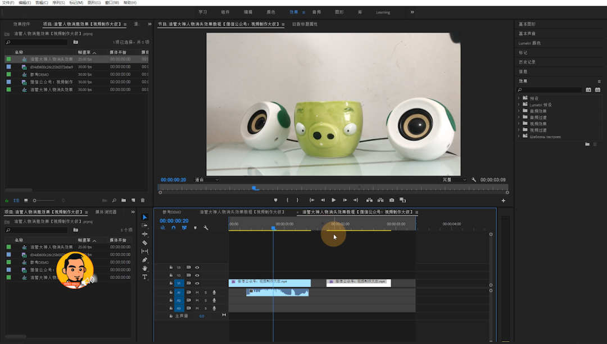
Task: Click the New Item icon in Project panel
Action: coord(133,200)
